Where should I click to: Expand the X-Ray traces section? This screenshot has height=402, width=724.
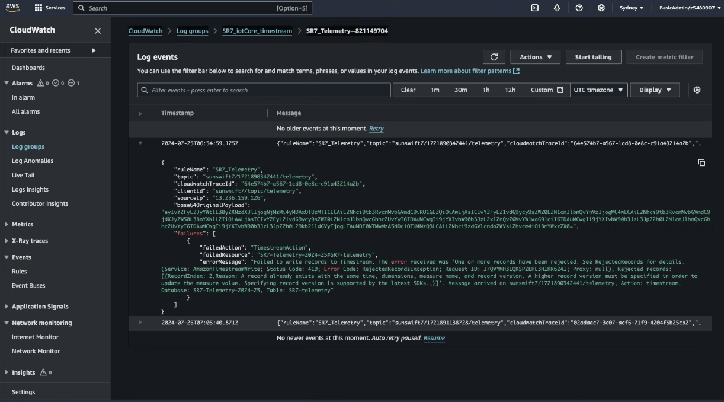(7, 241)
